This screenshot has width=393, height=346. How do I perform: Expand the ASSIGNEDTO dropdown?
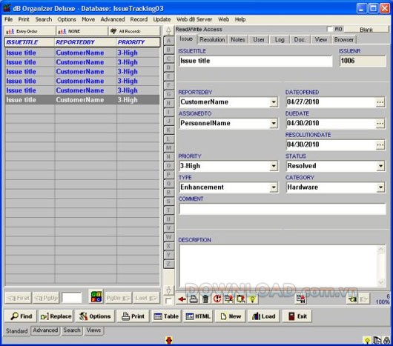tap(274, 124)
